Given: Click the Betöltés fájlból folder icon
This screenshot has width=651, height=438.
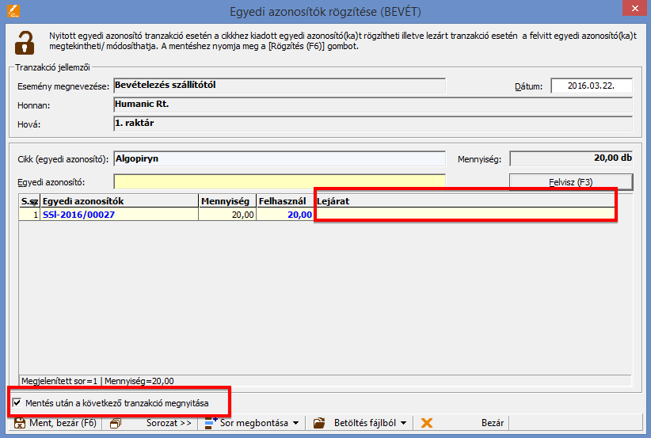Looking at the screenshot, I should point(320,423).
